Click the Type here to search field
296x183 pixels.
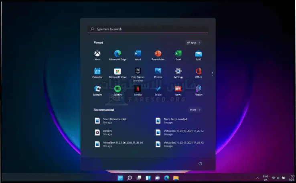coord(148,29)
